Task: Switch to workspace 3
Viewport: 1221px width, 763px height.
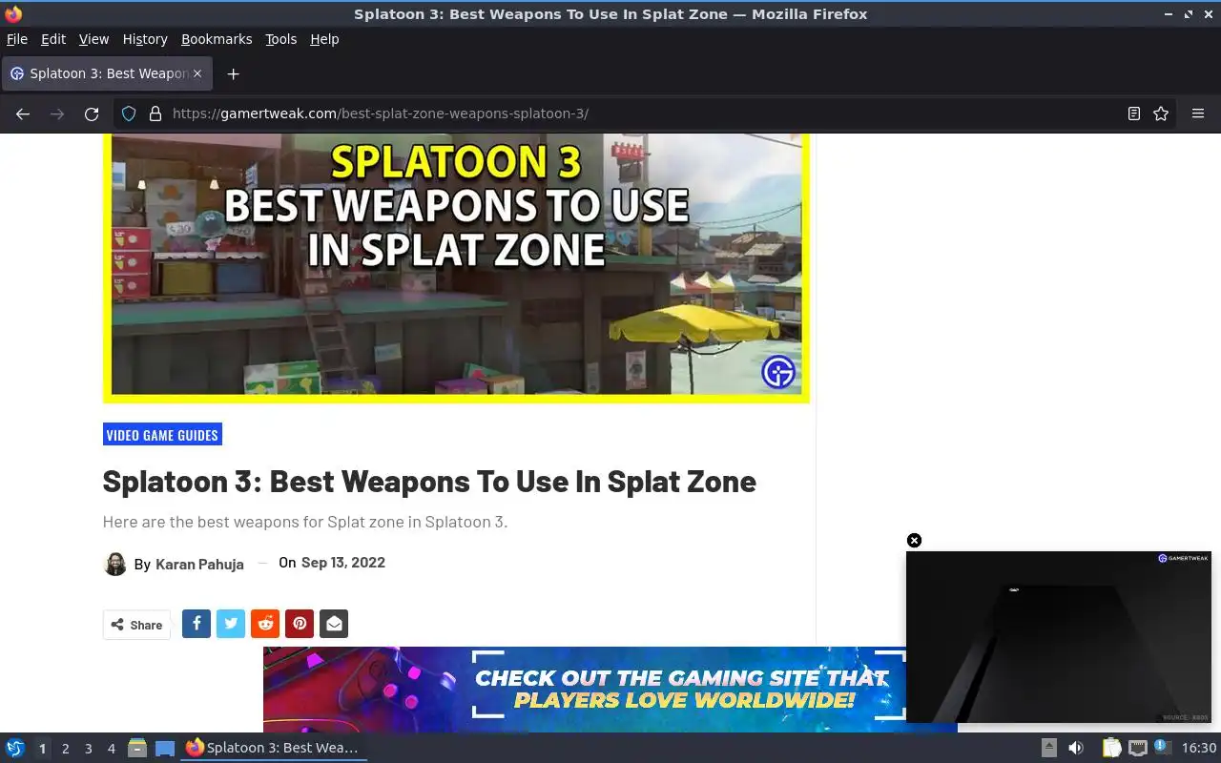Action: point(89,749)
